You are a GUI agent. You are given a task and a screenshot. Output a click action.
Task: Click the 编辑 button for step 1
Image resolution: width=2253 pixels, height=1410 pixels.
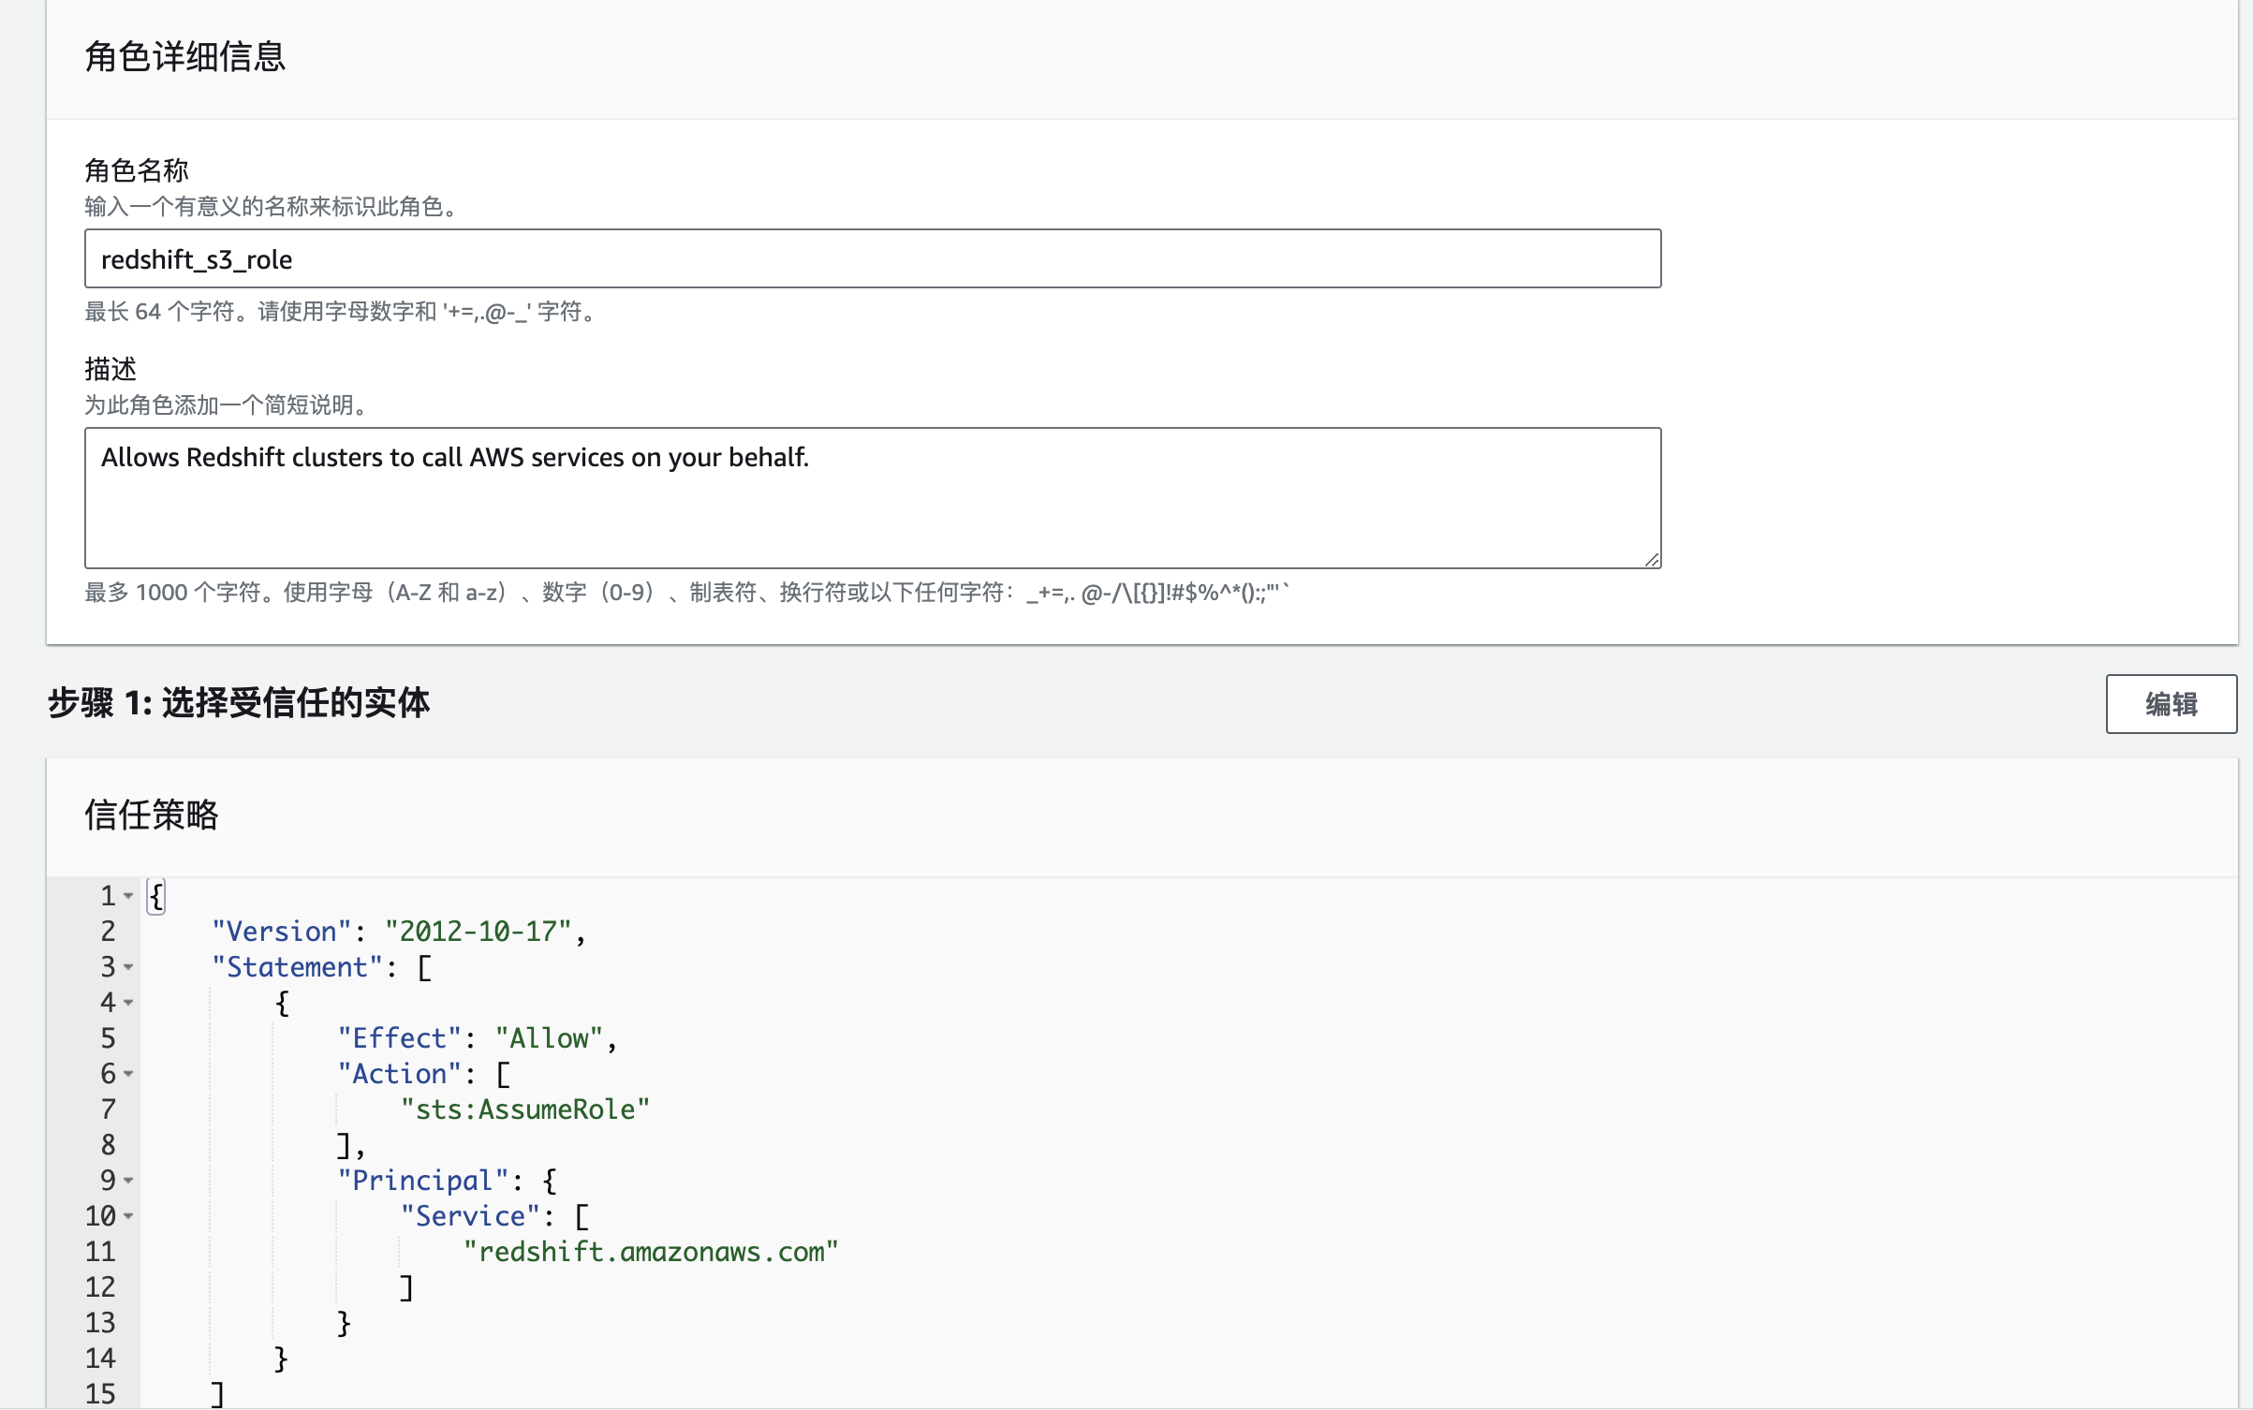pos(2171,704)
